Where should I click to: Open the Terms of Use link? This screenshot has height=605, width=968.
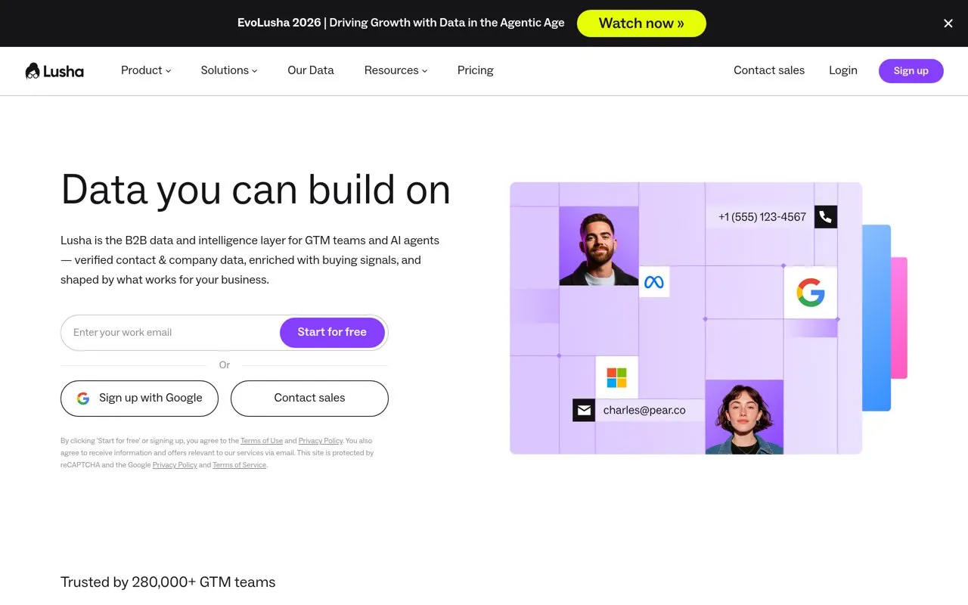click(262, 441)
